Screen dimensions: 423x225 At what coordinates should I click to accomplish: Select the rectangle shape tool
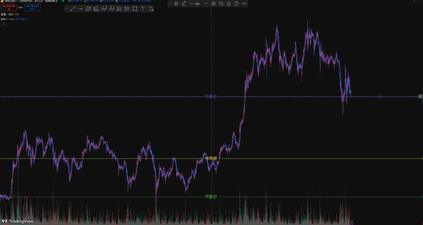point(135,9)
